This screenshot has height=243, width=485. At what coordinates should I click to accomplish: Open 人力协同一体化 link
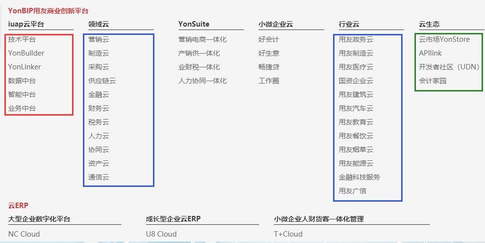pyautogui.click(x=203, y=81)
